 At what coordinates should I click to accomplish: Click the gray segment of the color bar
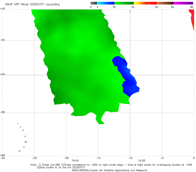(94, 3)
